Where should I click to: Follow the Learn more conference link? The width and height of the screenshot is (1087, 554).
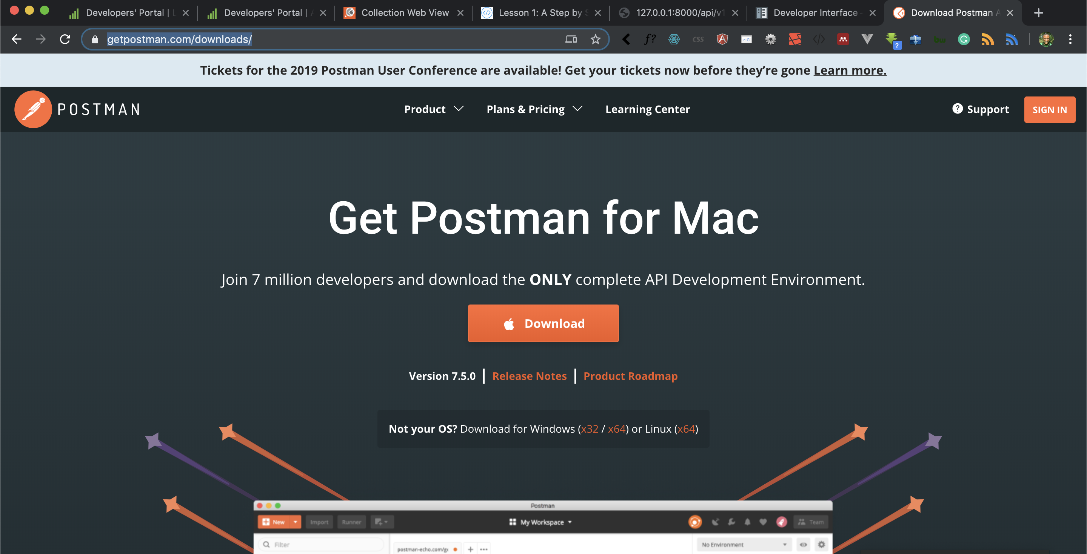(x=850, y=70)
